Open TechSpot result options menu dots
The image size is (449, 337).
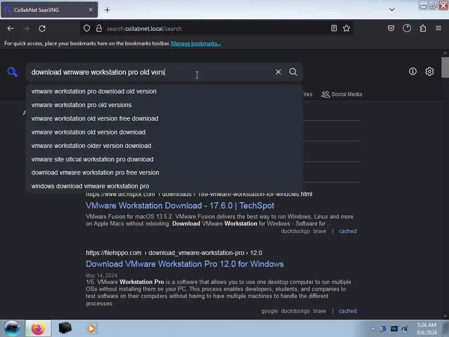click(332, 231)
